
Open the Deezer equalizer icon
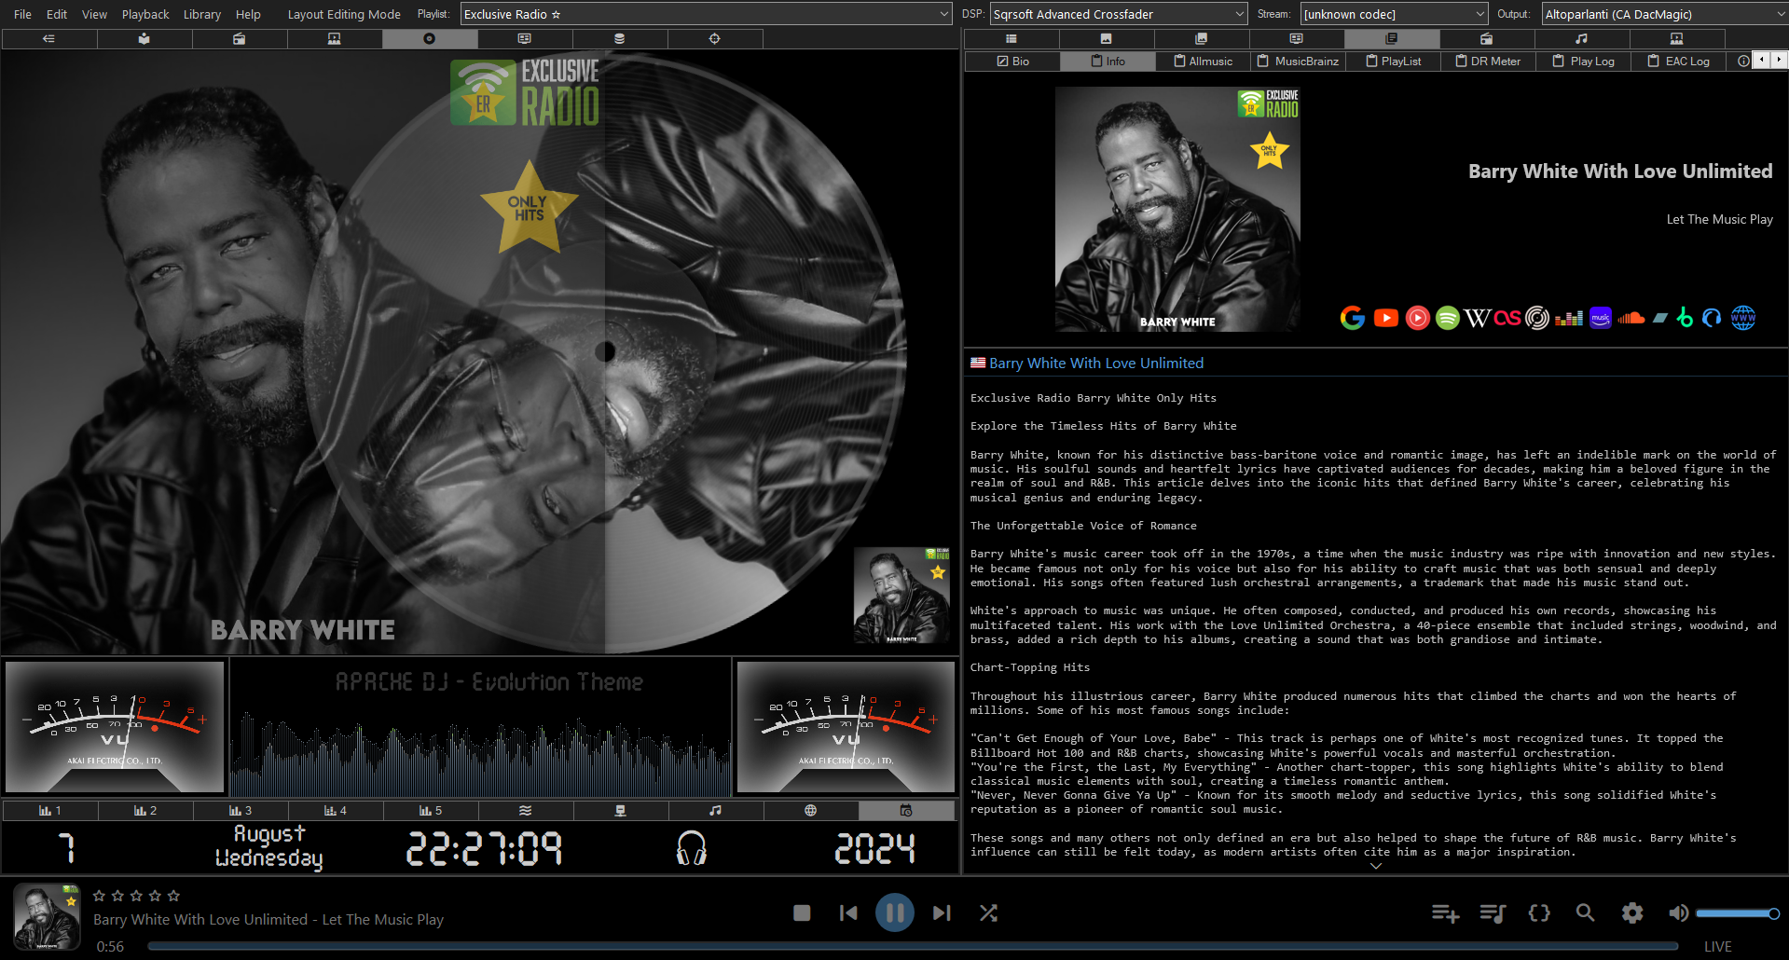[x=1569, y=318]
